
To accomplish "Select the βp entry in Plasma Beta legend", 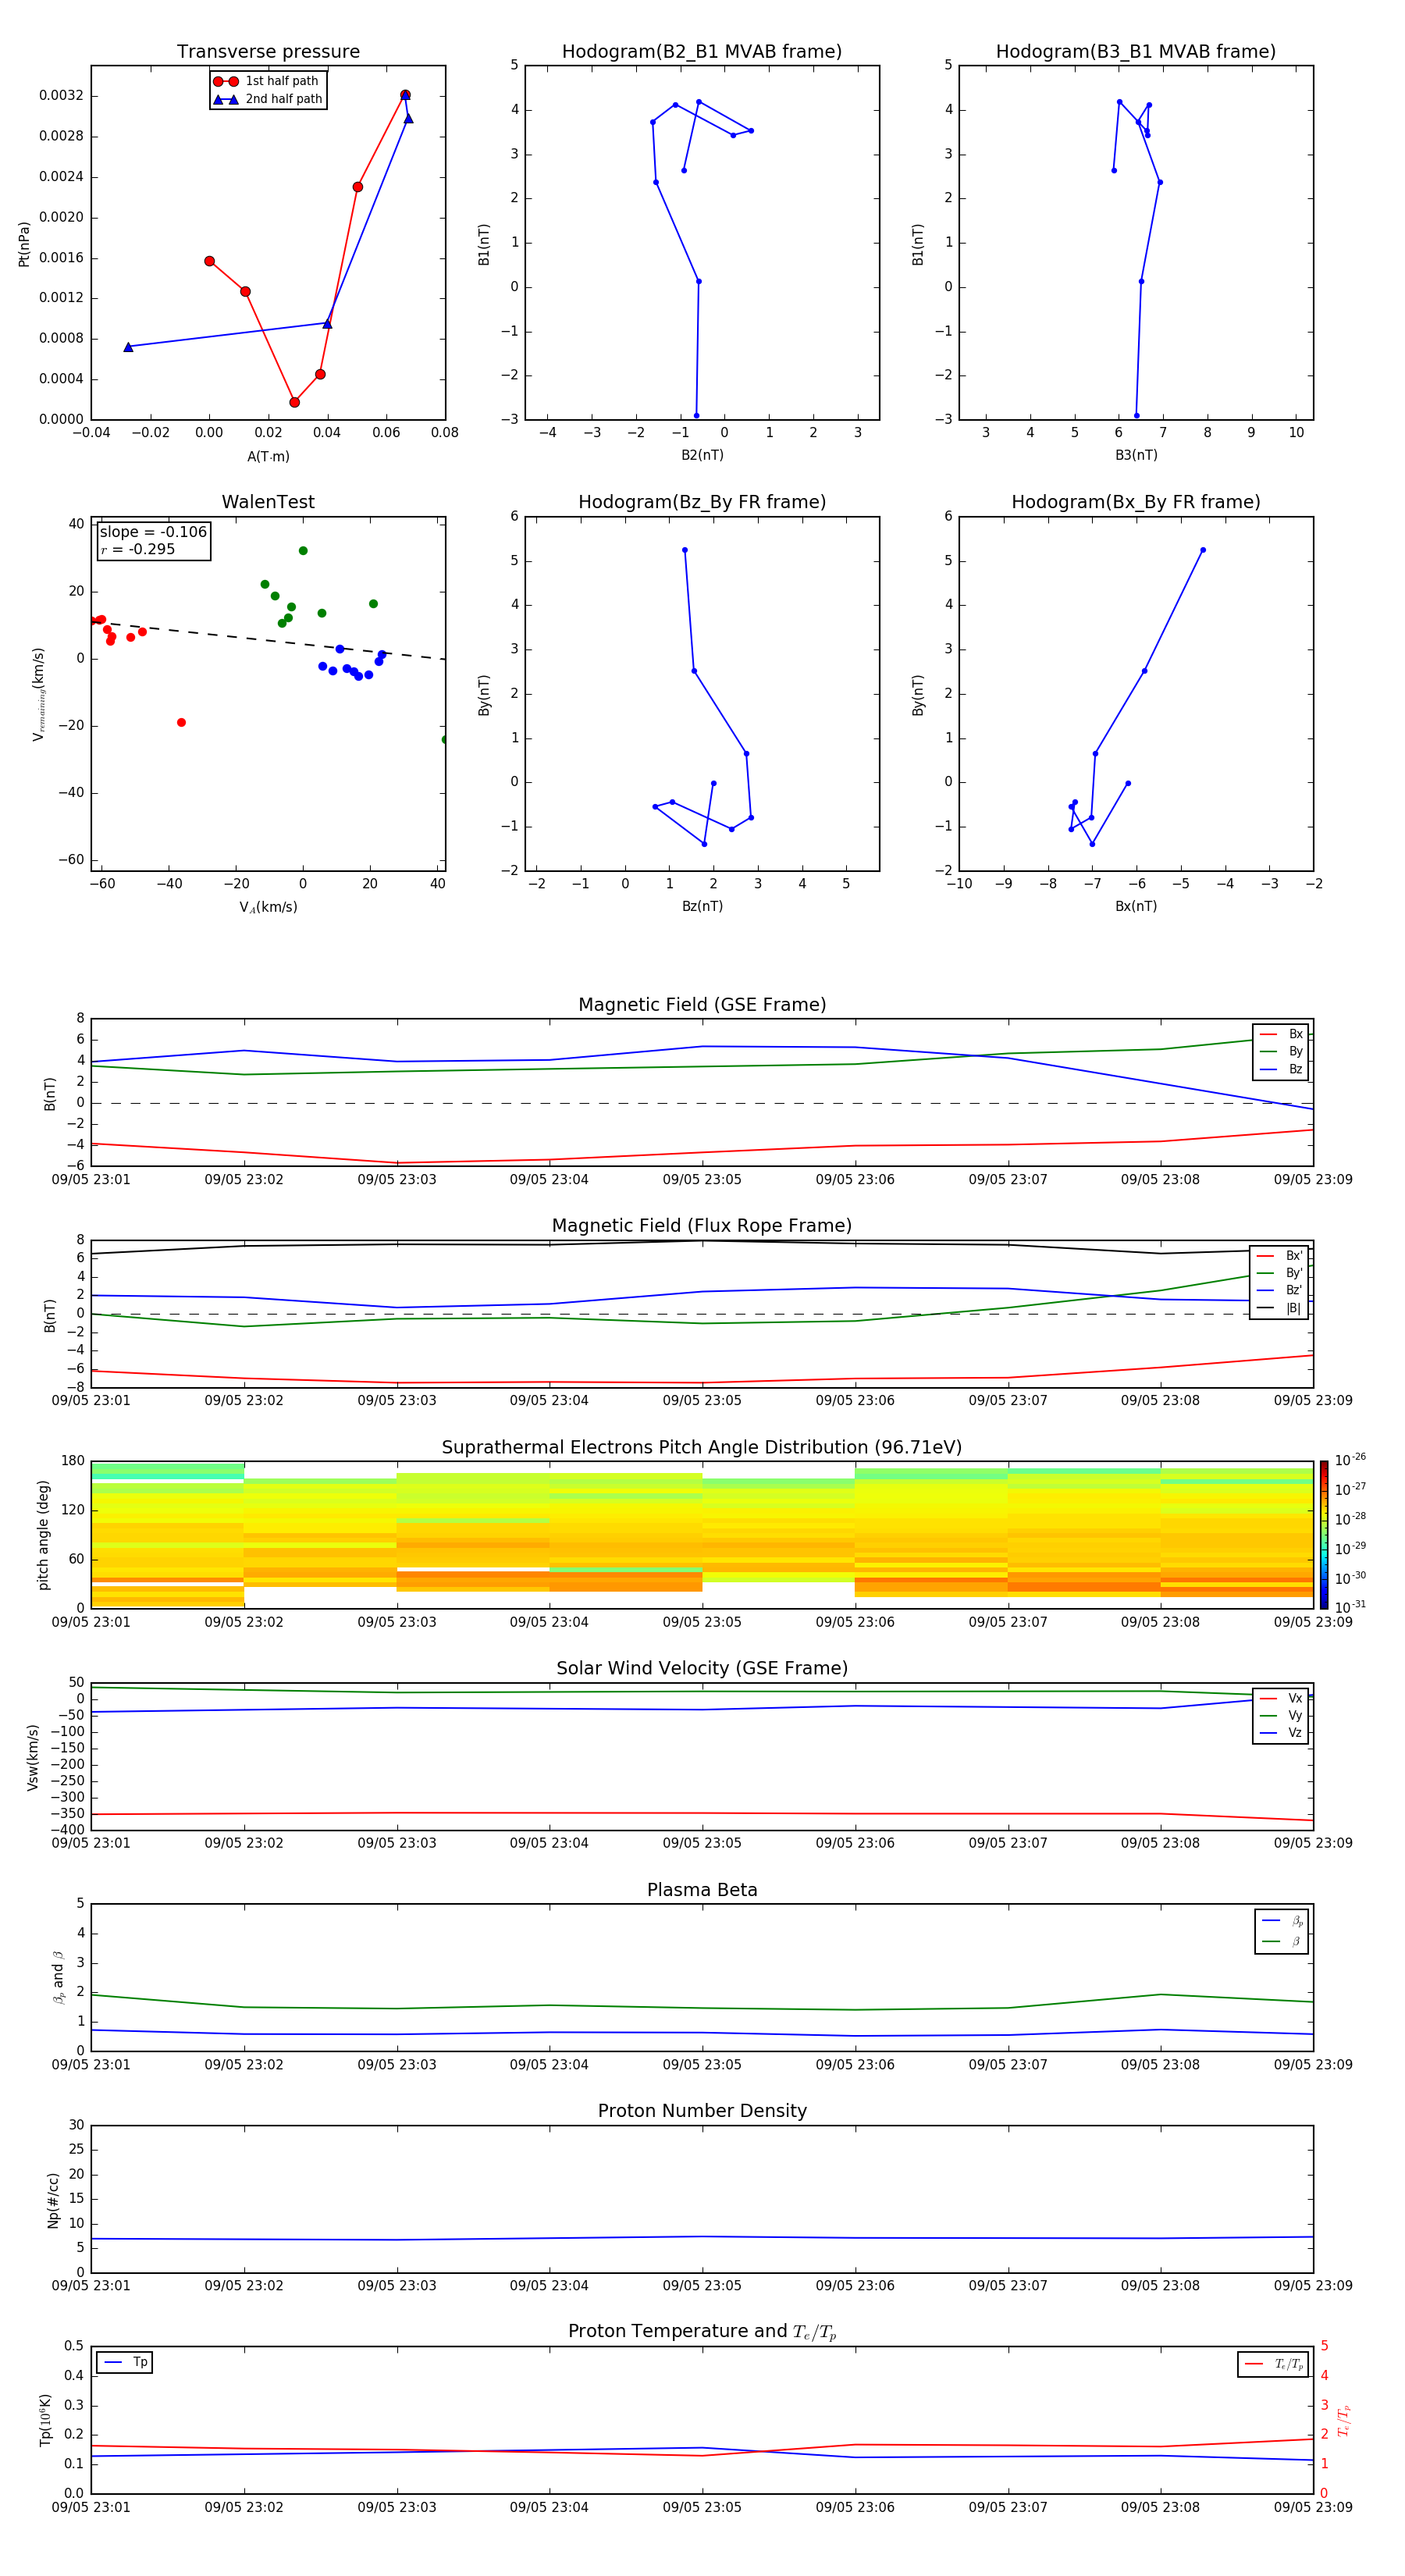I will point(1282,1921).
